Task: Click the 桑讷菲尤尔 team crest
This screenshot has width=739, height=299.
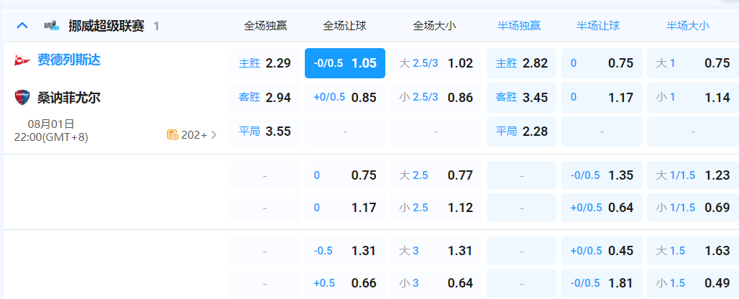Action: [22, 98]
